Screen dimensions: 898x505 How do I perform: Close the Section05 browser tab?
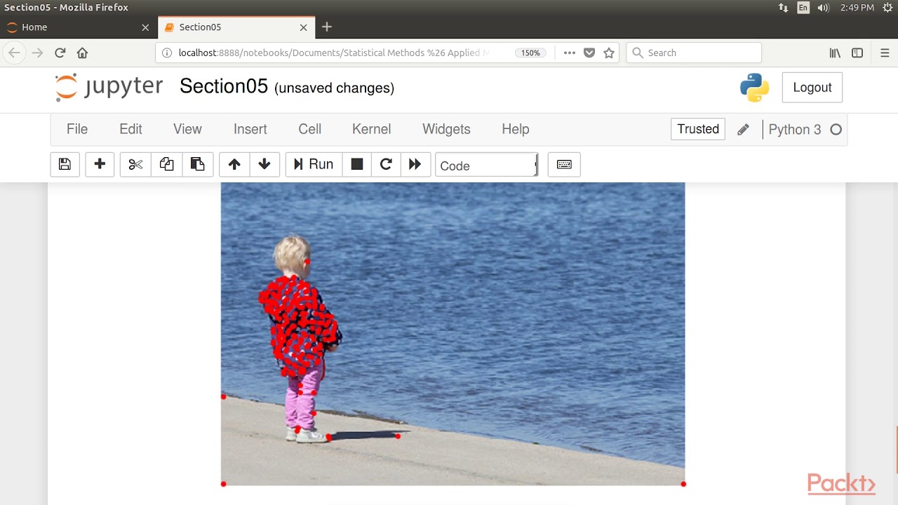point(303,27)
